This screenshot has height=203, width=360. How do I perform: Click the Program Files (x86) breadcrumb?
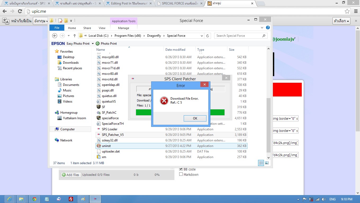point(128,36)
